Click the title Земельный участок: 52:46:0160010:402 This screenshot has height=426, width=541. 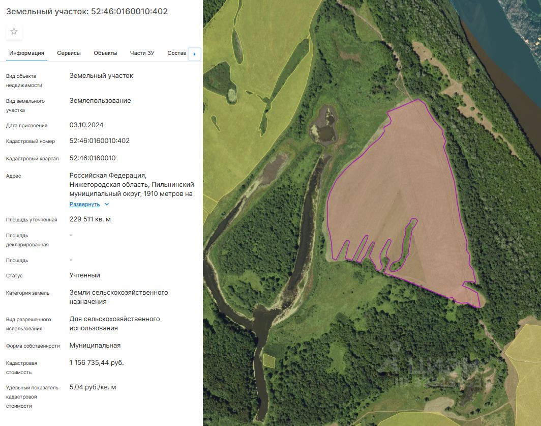pyautogui.click(x=87, y=11)
